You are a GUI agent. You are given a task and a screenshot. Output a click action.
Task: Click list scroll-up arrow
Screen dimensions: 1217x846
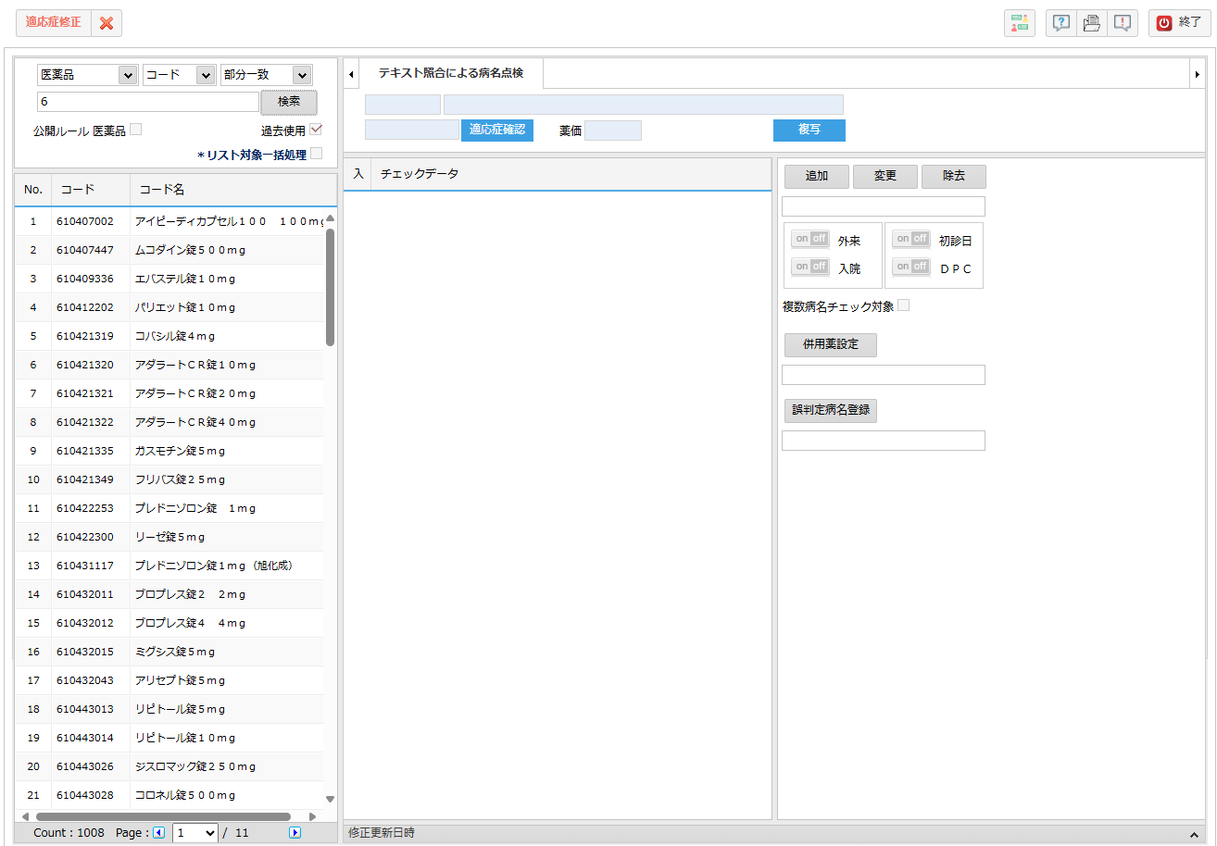(331, 218)
